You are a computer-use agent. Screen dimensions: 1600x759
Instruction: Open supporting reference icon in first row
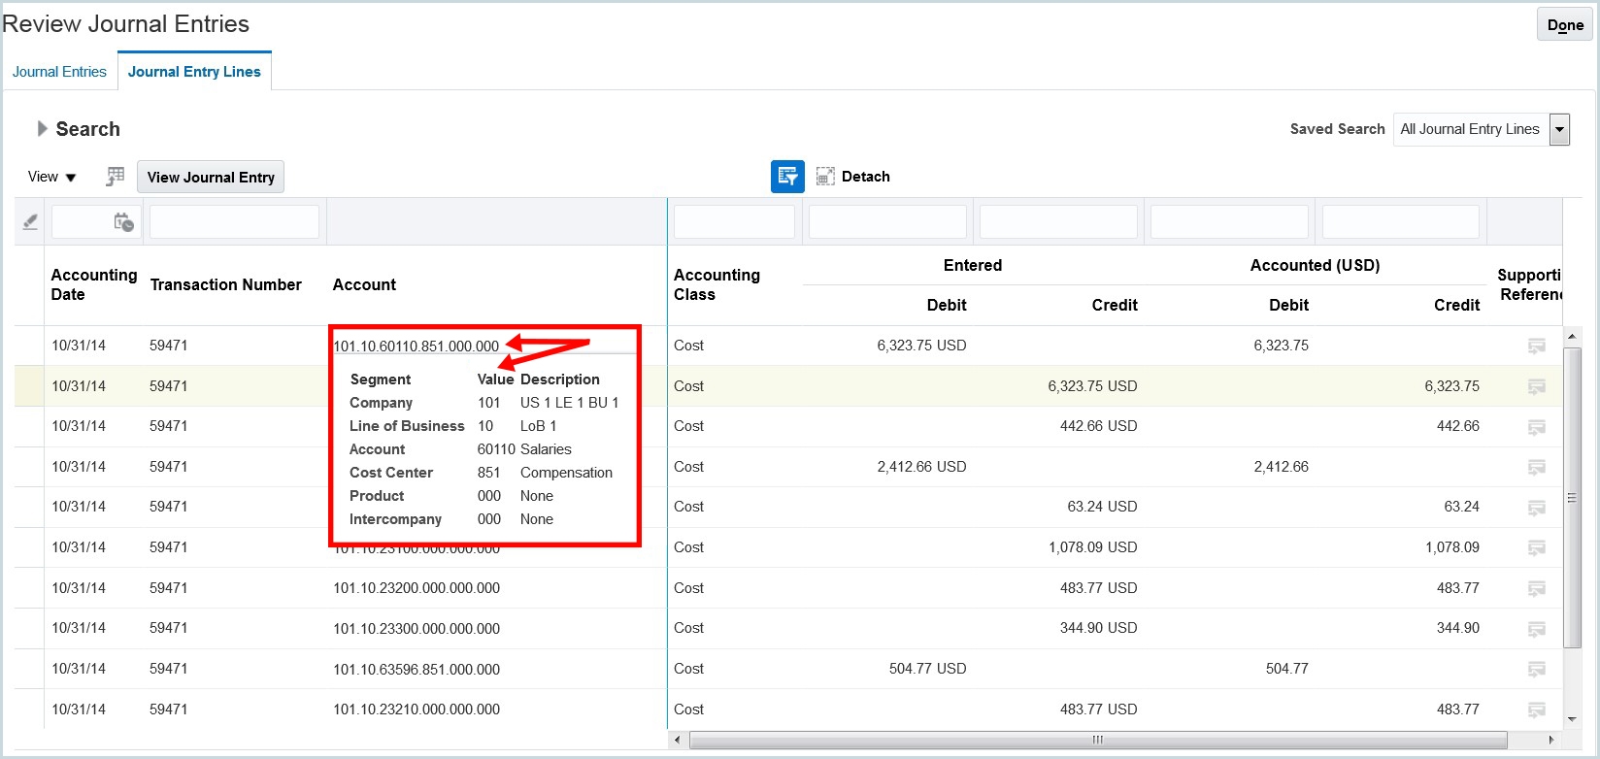(1536, 346)
